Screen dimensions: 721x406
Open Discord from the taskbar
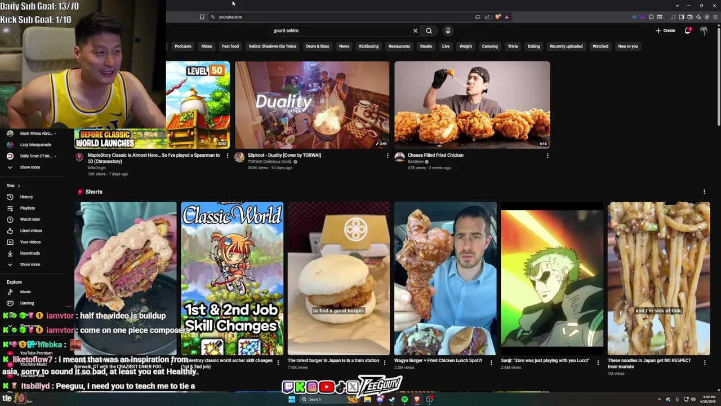click(380, 399)
